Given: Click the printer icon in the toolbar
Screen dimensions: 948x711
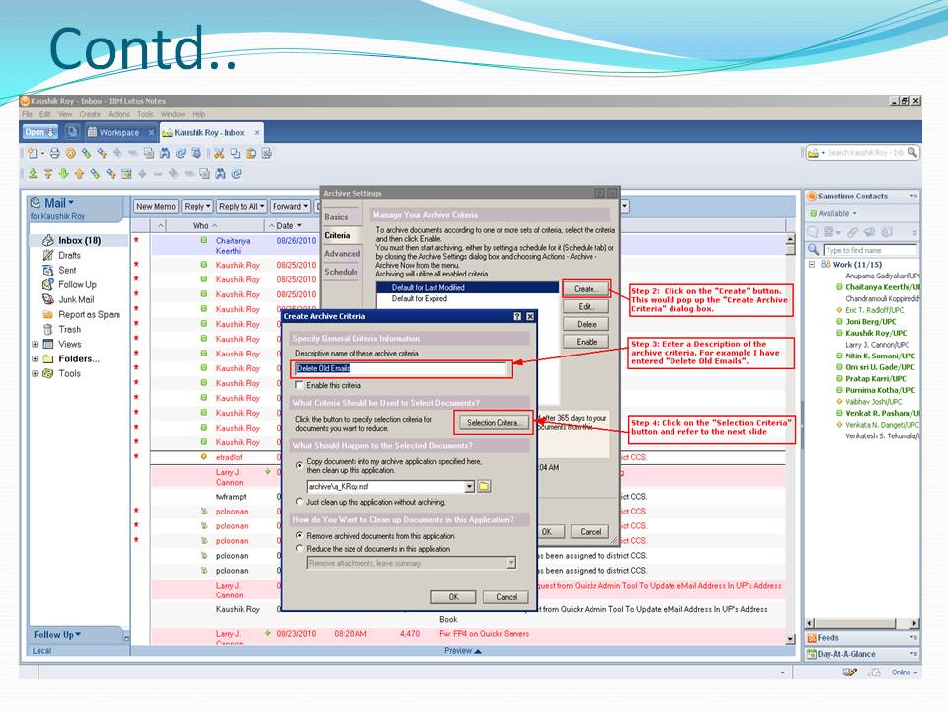Looking at the screenshot, I should tap(55, 154).
